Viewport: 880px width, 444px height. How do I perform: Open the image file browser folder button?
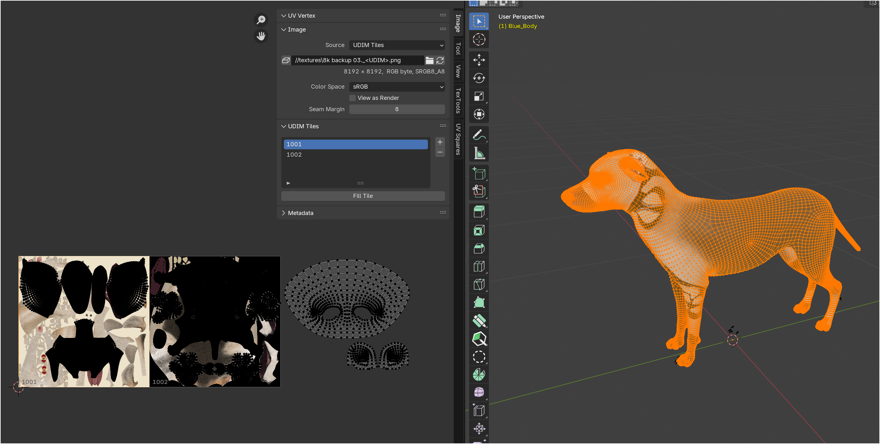coord(430,60)
